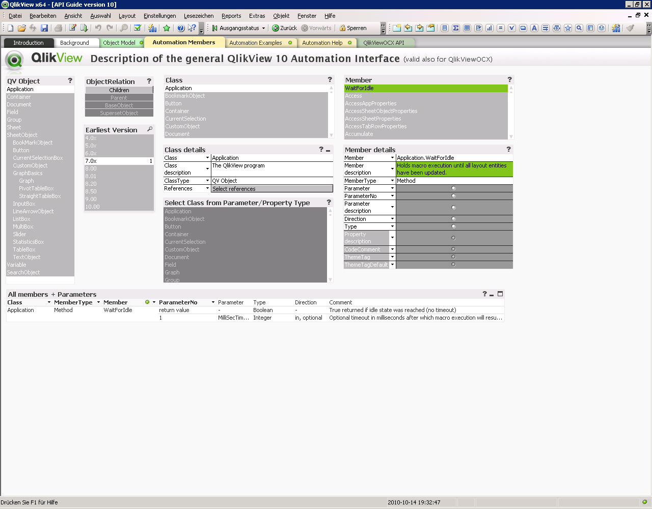Click the Create Search Object magnifier icon

tap(579, 28)
